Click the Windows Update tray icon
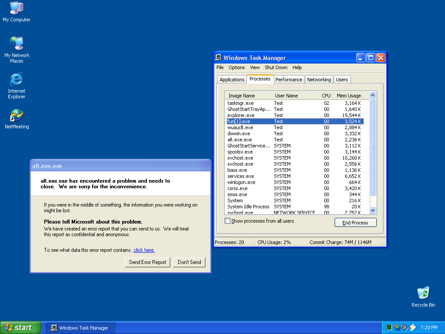 coord(397,327)
